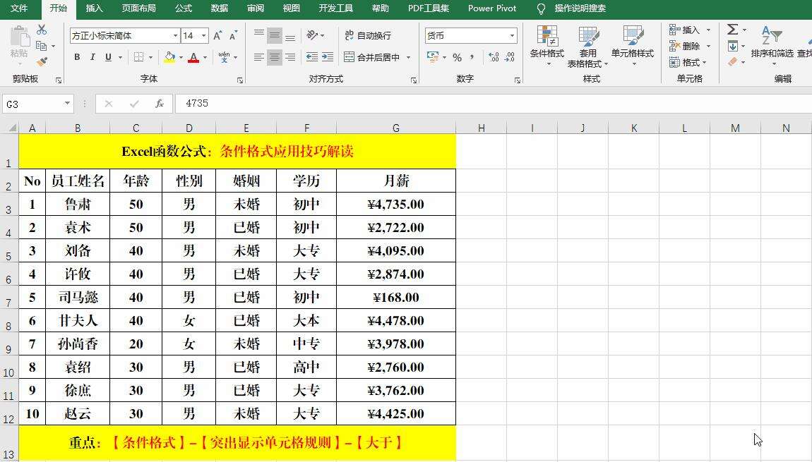Click the Paste clipboard icon
The height and width of the screenshot is (462, 812).
pyautogui.click(x=20, y=37)
